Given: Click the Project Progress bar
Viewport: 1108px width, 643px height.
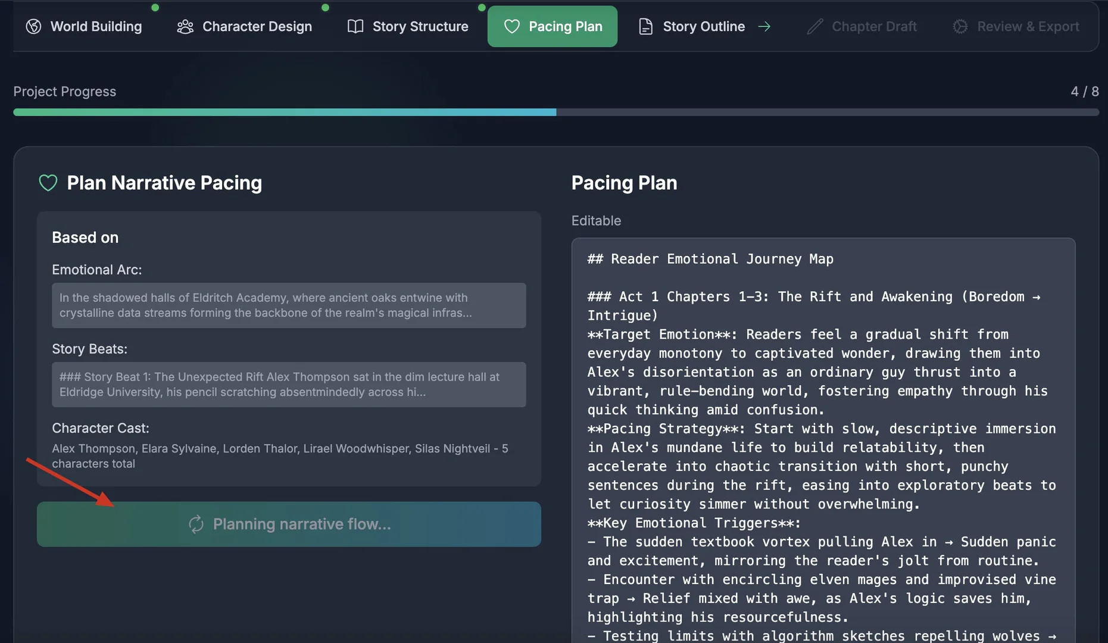Looking at the screenshot, I should [x=554, y=112].
